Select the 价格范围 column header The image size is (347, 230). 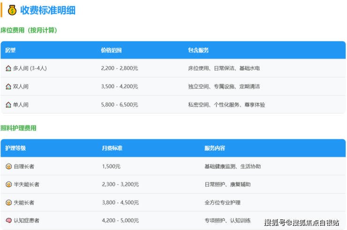pos(111,50)
